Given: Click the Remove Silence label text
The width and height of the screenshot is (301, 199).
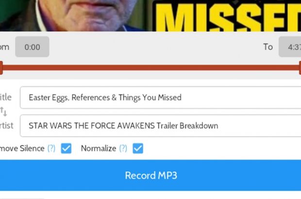Looking at the screenshot, I should tap(22, 149).
